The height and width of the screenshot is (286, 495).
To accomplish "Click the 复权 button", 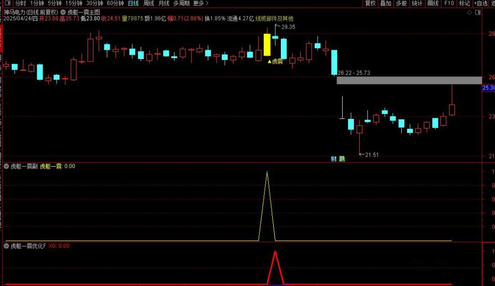I will click(x=370, y=3).
